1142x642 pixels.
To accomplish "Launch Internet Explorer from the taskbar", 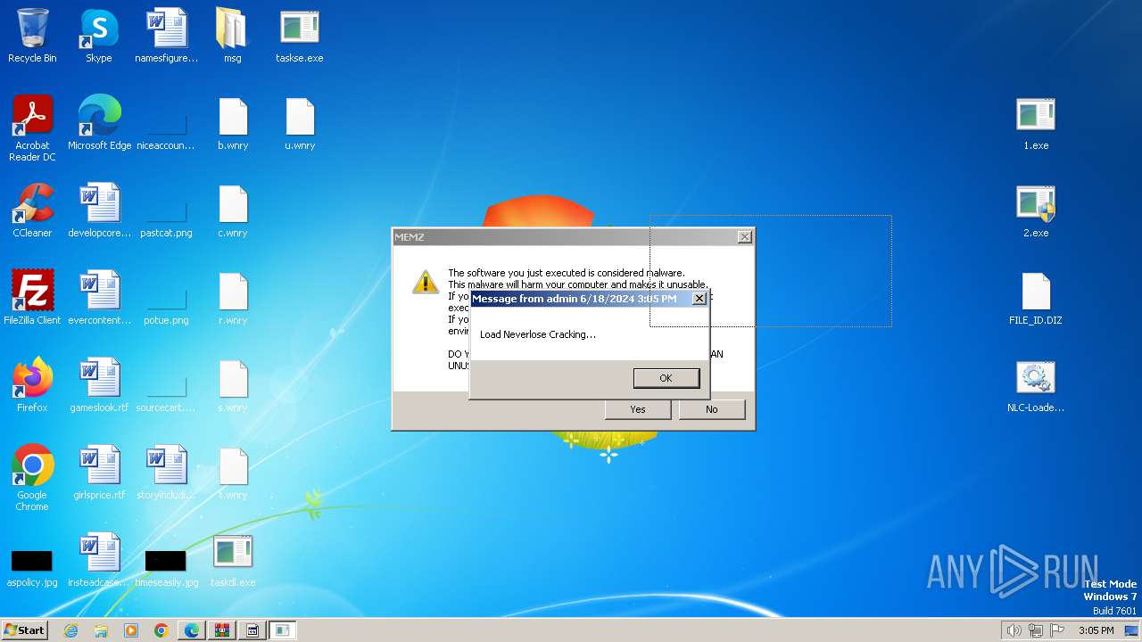I will pos(70,630).
